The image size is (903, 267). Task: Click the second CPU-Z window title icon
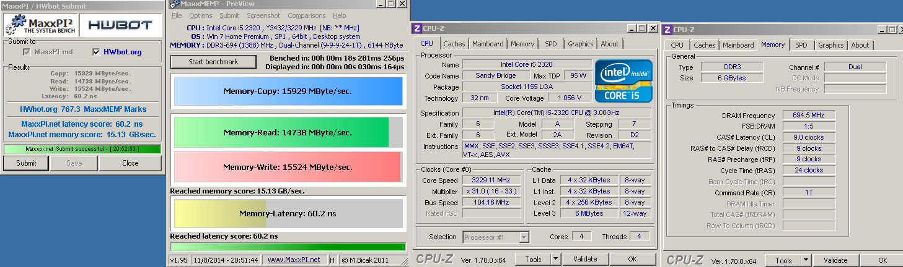(667, 29)
